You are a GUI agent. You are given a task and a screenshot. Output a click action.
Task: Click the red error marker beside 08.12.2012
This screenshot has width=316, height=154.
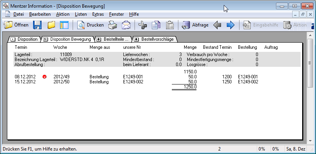pyautogui.click(x=45, y=77)
